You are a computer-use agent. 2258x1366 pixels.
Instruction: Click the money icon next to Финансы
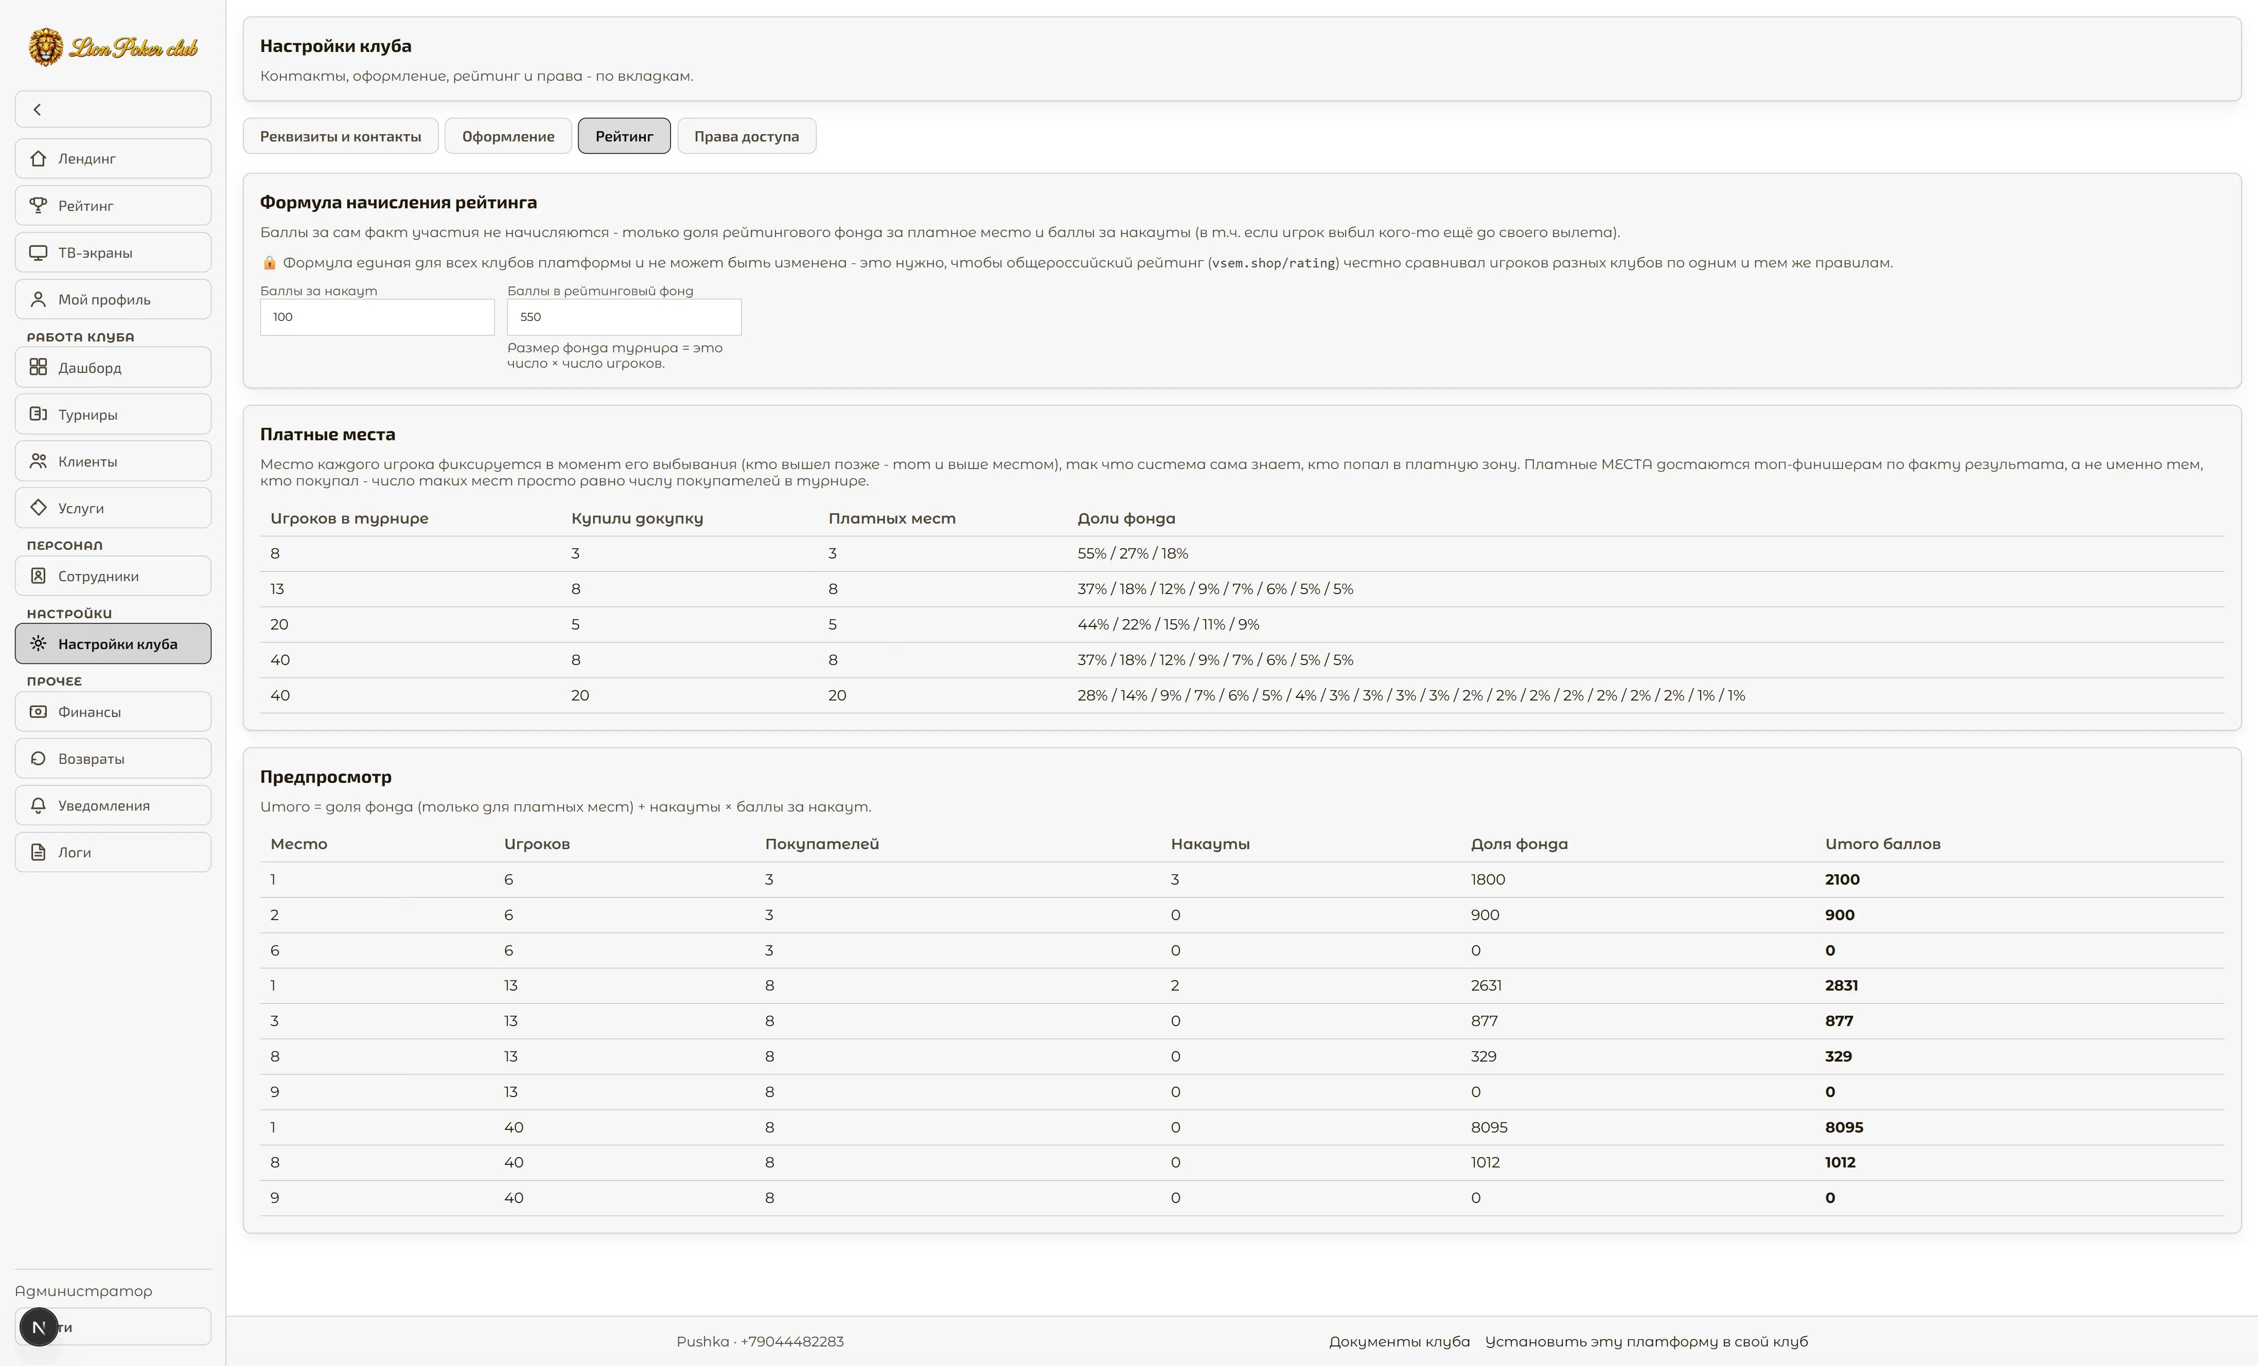click(38, 711)
